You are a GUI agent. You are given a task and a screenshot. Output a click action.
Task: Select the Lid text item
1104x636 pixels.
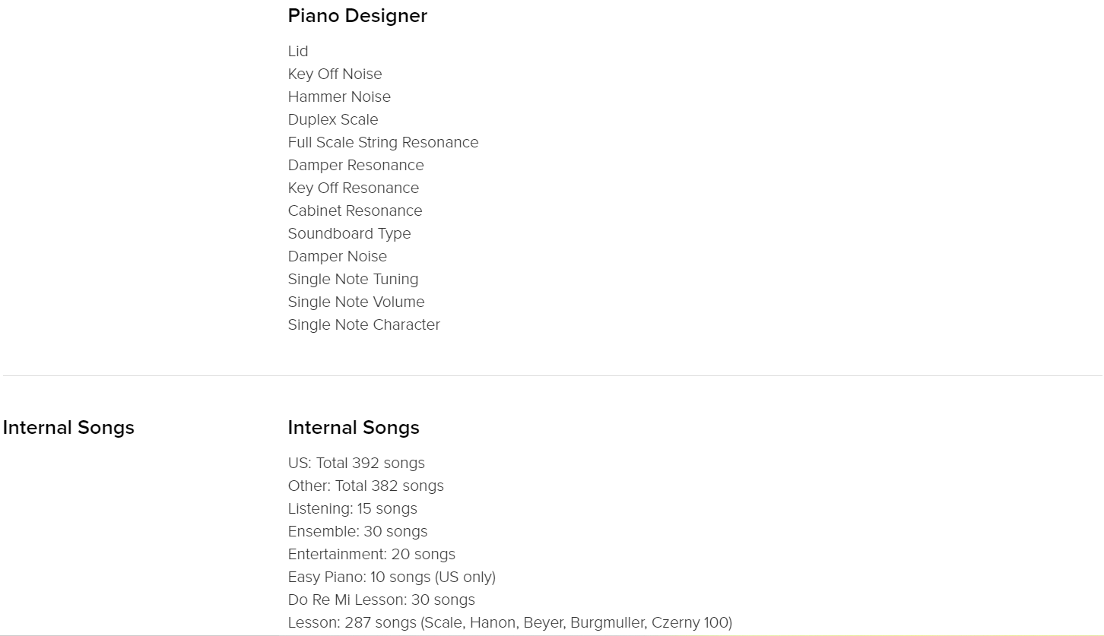pos(298,51)
